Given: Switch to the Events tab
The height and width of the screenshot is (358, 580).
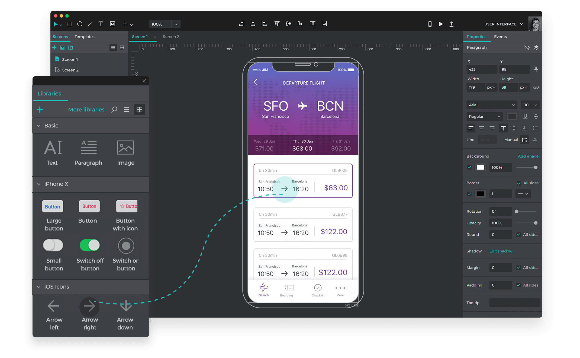Looking at the screenshot, I should (x=500, y=36).
